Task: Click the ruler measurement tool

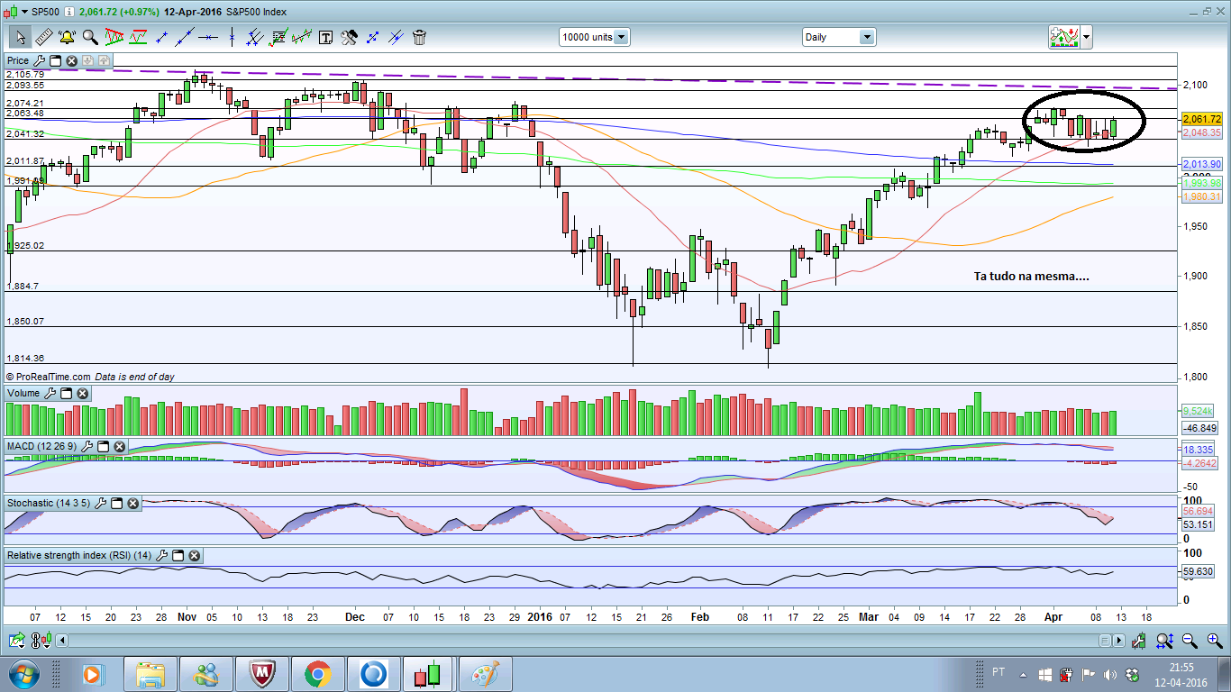Action: [x=43, y=37]
